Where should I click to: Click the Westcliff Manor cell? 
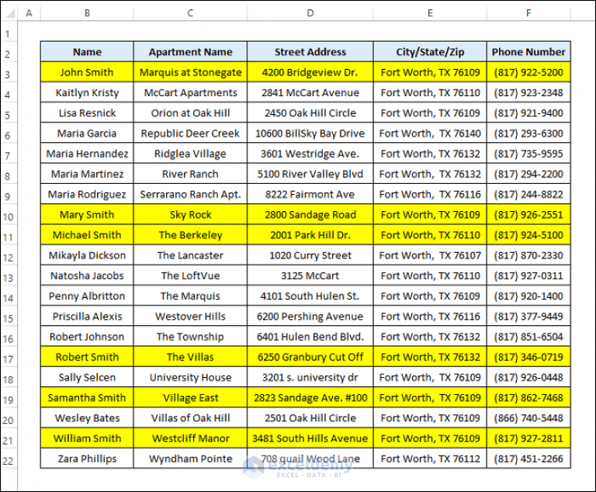click(190, 438)
